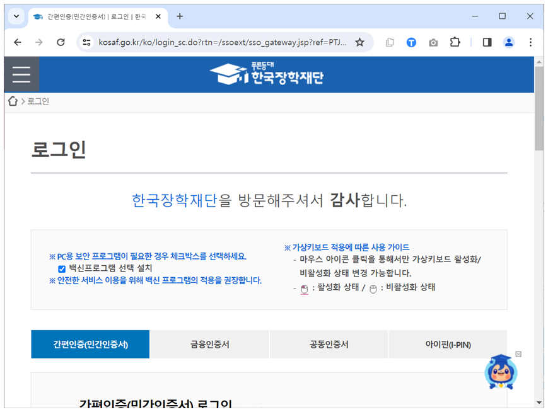Click the scrollbar down arrow
This screenshot has height=412, width=548.
tap(539, 403)
